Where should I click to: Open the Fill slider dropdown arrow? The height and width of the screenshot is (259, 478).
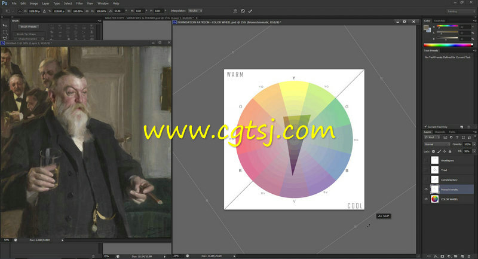tap(474, 151)
